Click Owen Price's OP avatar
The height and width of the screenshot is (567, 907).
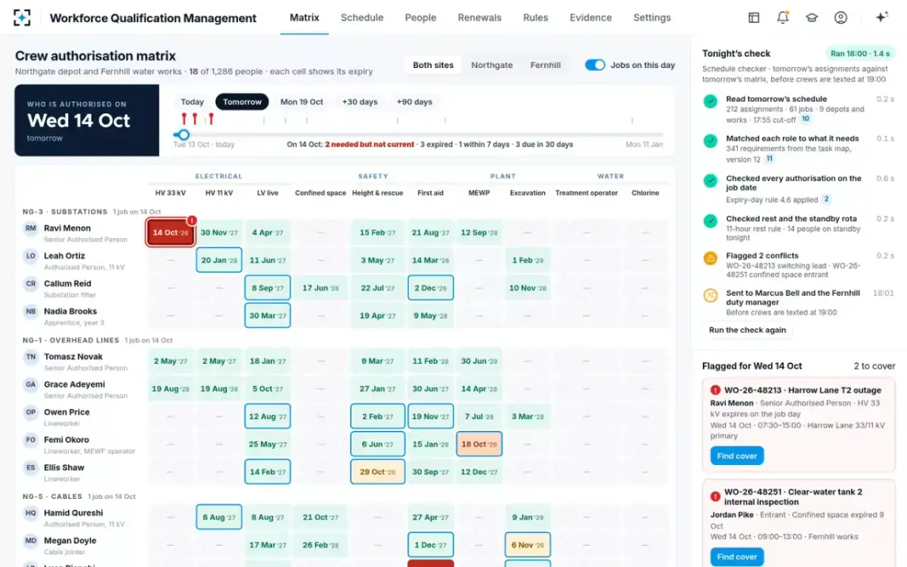point(31,413)
